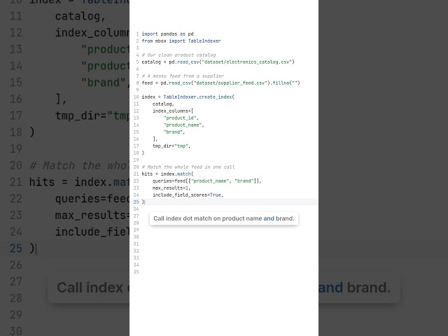The image size is (448, 336).
Task: Click the 'dataset/electronics_catalog.csv' string on line 5
Action: tap(247, 62)
